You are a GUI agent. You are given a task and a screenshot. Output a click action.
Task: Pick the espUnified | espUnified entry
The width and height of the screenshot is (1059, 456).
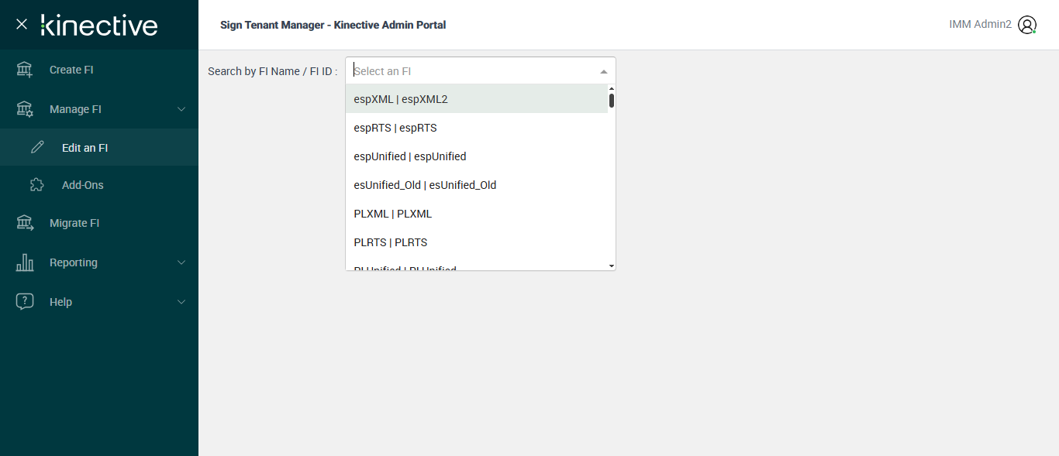click(x=409, y=156)
